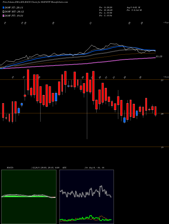This screenshot has width=169, height=224.
Task: Click the 'Pre H: 20.20' value
Action: (x=105, y=10)
